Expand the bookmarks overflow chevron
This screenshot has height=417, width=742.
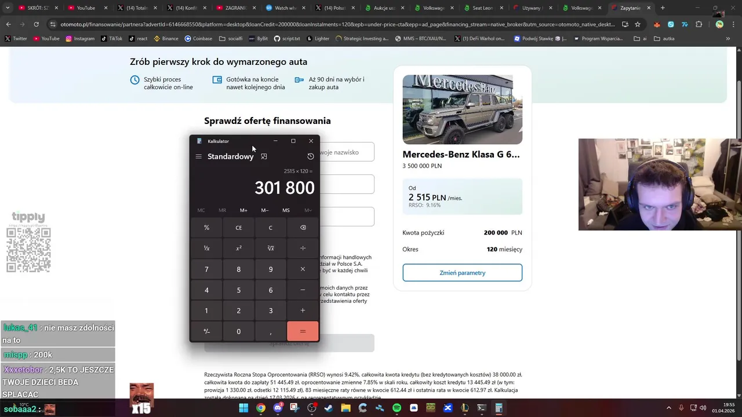pyautogui.click(x=728, y=39)
